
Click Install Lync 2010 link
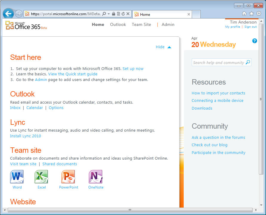click(x=25, y=136)
